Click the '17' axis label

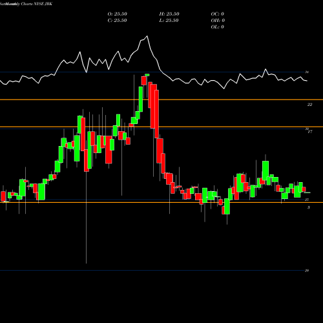(x=310, y=132)
